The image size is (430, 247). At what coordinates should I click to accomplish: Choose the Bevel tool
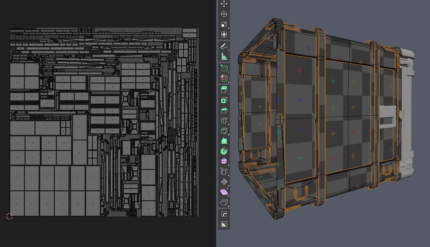tap(224, 110)
